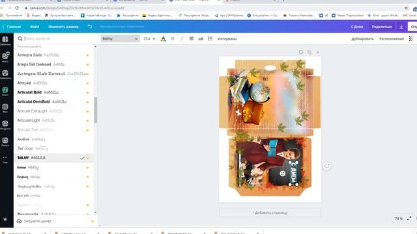417x234 pixels.
Task: Open the 74% zoom level control
Action: click(x=398, y=218)
